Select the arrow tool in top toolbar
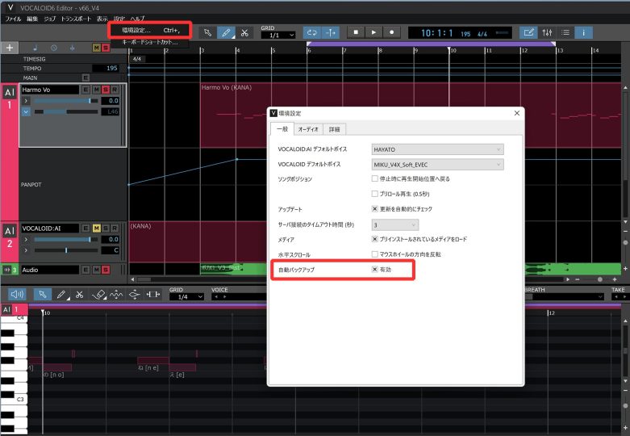Screen dimensions: 630x436 [x=207, y=32]
